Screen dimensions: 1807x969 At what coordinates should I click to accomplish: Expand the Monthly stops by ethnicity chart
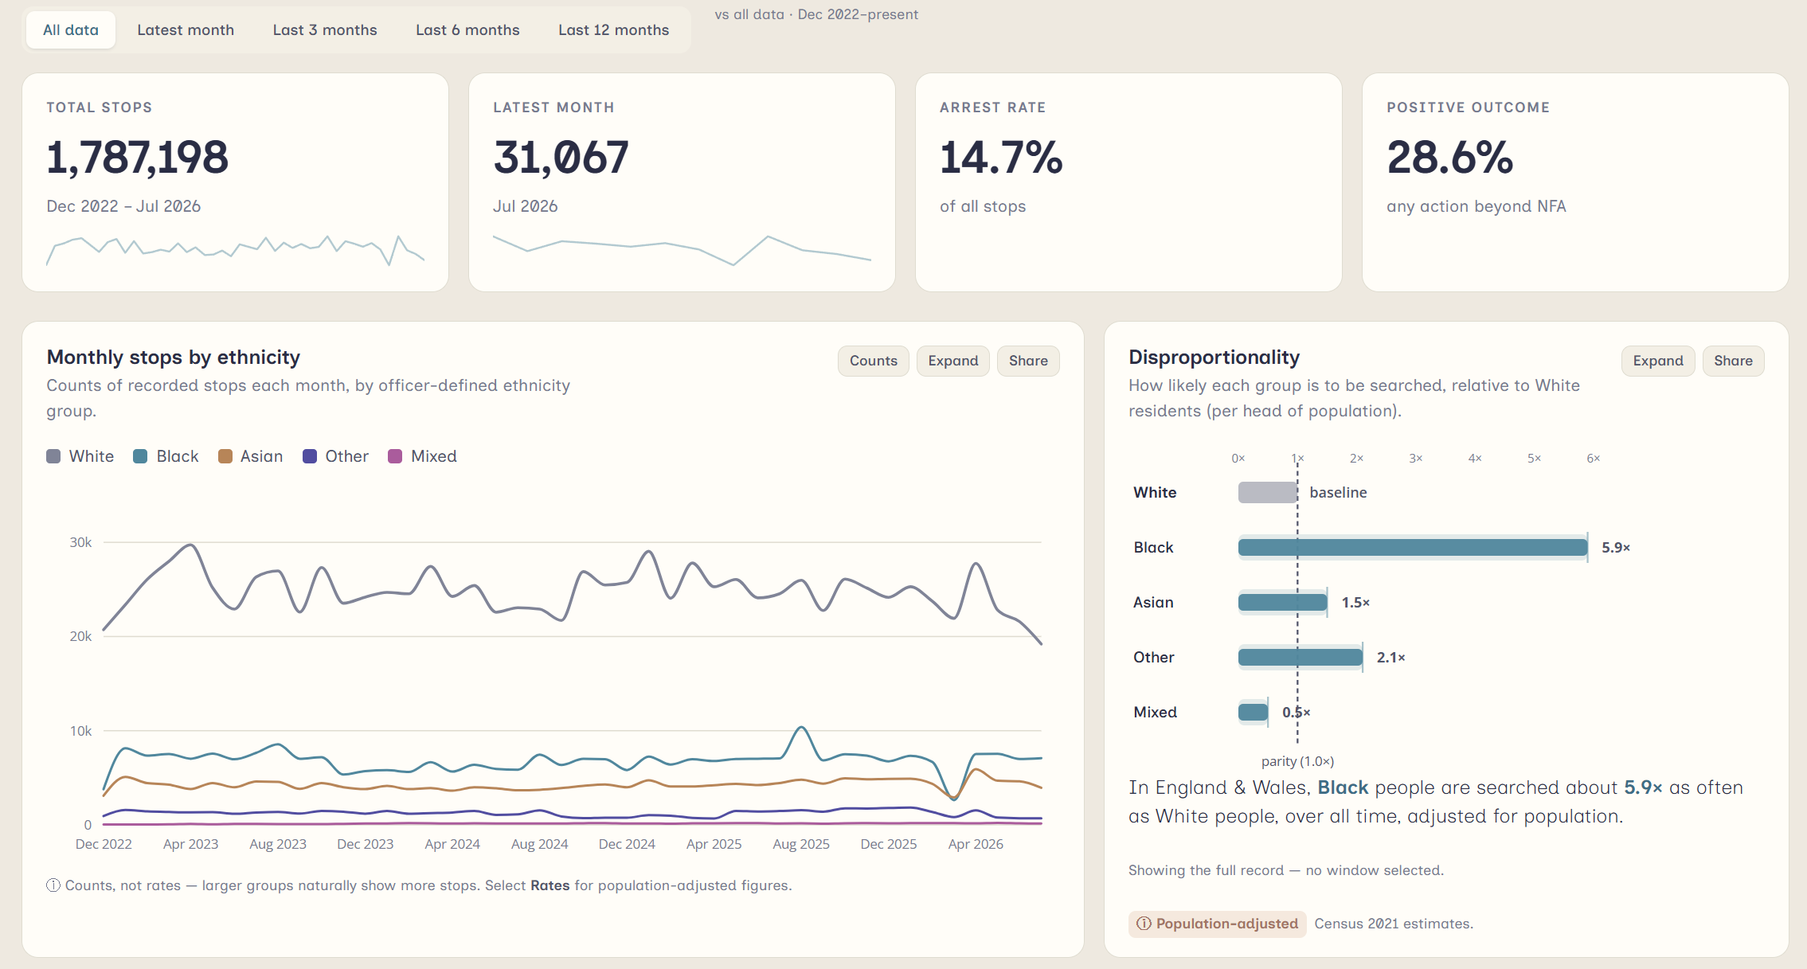(x=952, y=361)
